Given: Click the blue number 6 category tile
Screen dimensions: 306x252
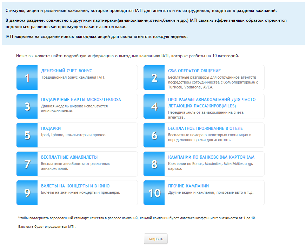Looking at the screenshot, I should 154,135.
